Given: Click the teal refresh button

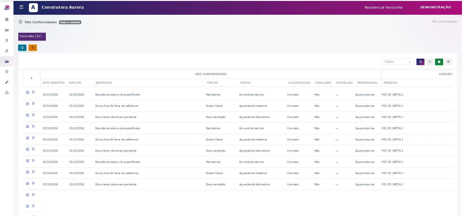Looking at the screenshot, I should coord(22,48).
